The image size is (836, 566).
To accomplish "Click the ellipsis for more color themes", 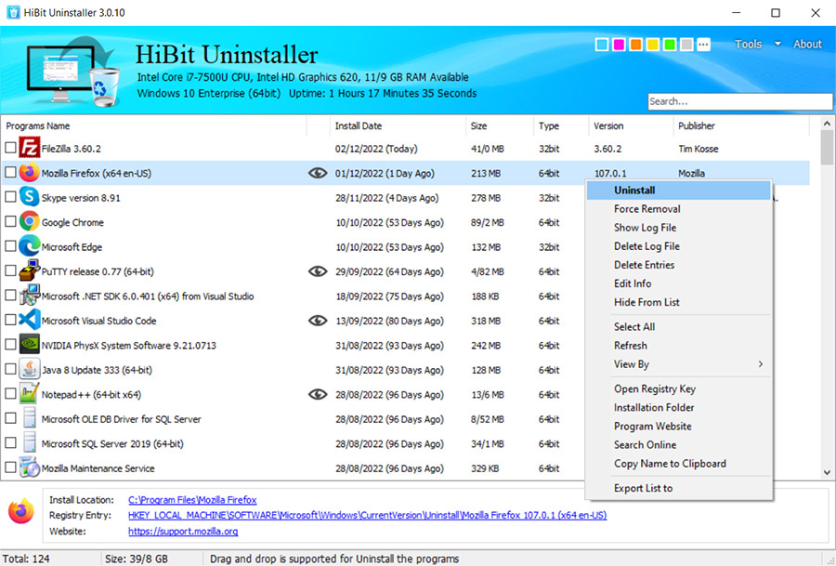I will point(702,44).
